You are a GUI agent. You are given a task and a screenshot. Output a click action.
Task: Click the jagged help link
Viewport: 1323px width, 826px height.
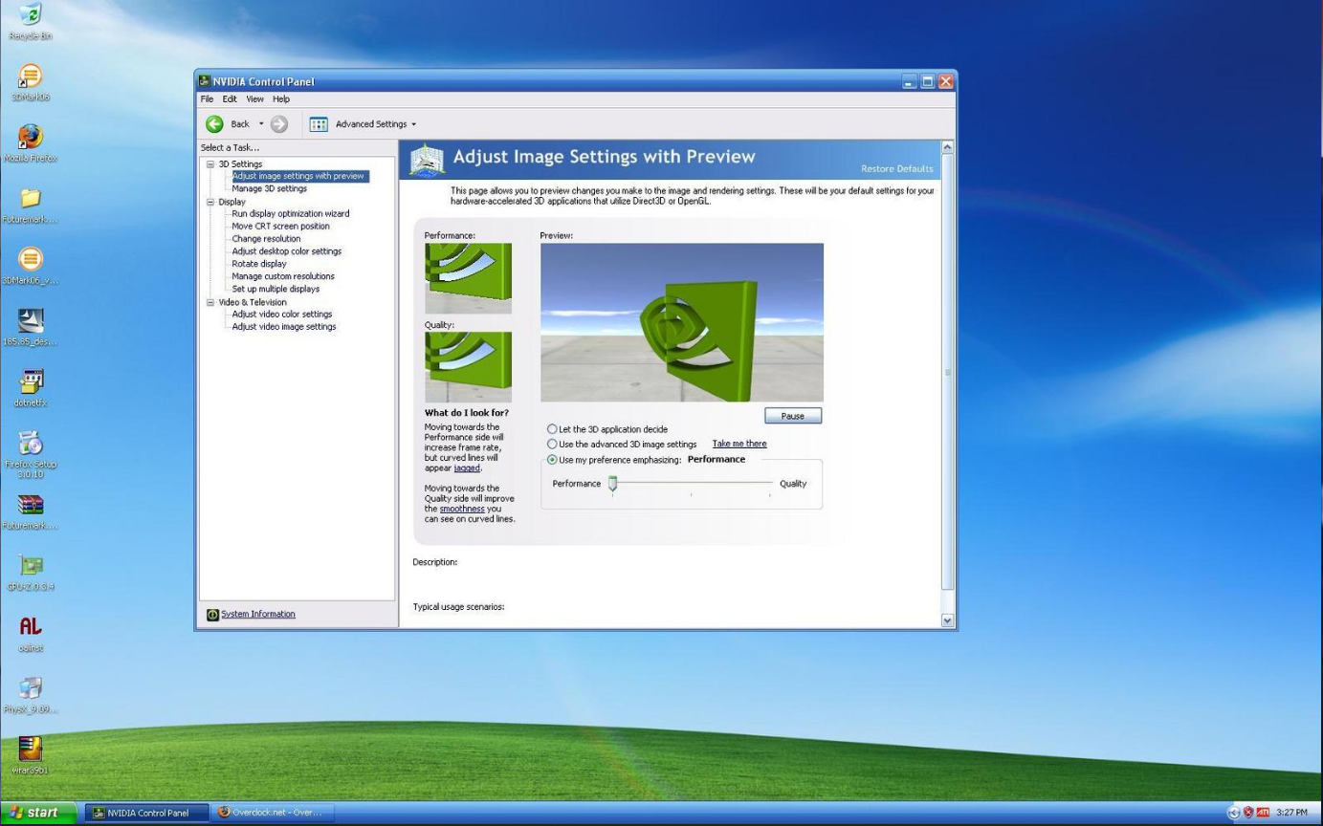[467, 468]
